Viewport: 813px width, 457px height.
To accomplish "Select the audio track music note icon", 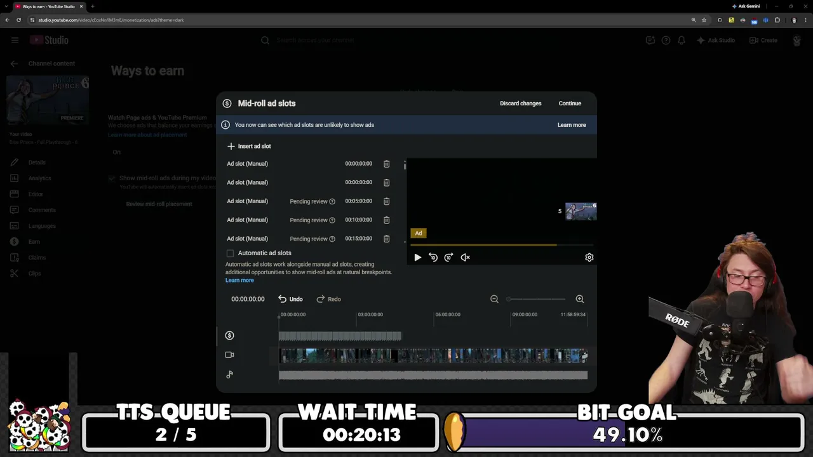I will pos(230,374).
